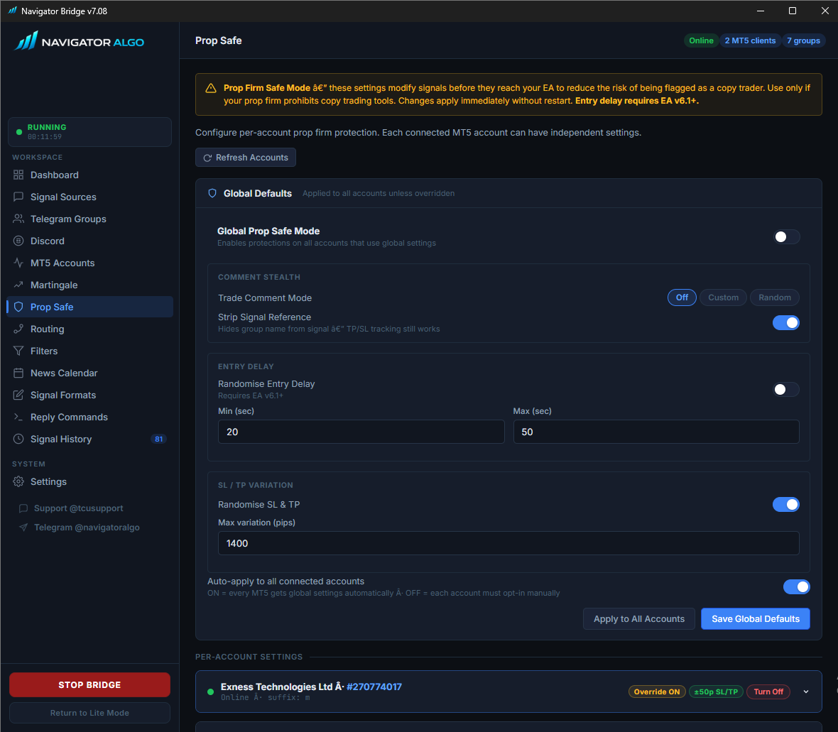
Task: Turn on Randomise Entry Delay toggle
Action: [x=786, y=390]
